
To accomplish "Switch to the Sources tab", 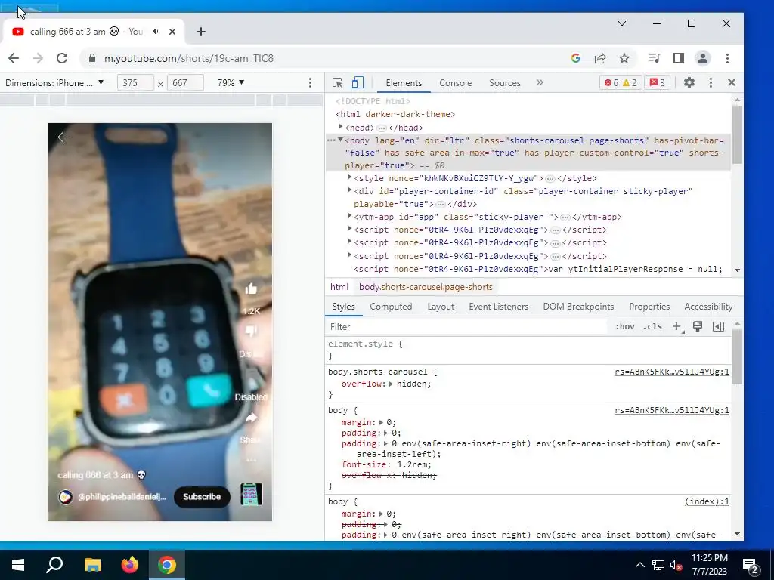I will (504, 83).
